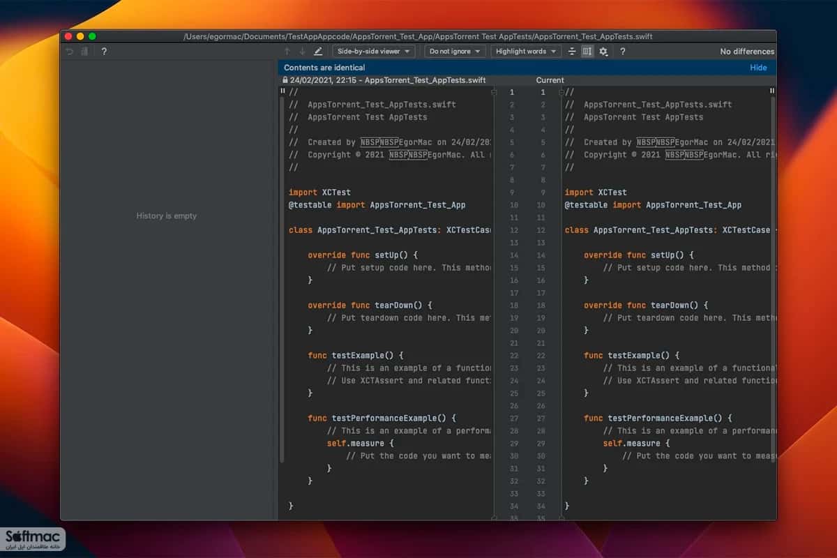Toggle synchronize scrolling icon
The image size is (837, 558).
587,52
